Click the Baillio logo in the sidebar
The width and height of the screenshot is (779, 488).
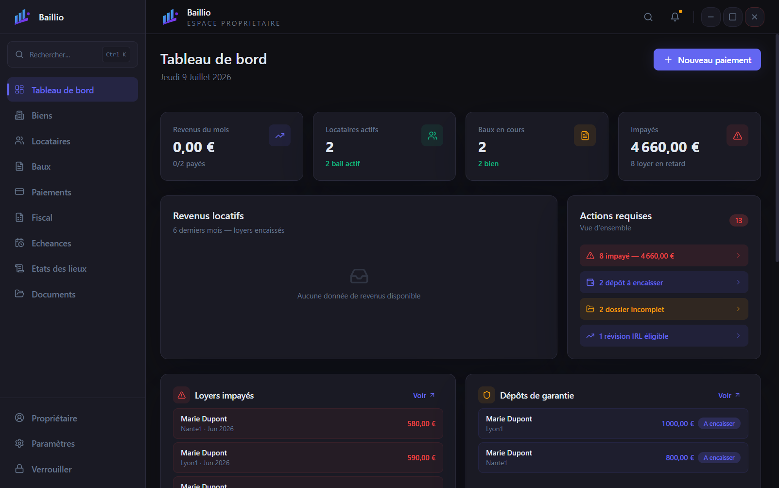click(x=22, y=17)
